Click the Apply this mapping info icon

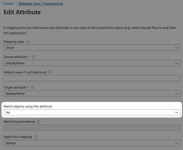pyautogui.click(x=36, y=137)
